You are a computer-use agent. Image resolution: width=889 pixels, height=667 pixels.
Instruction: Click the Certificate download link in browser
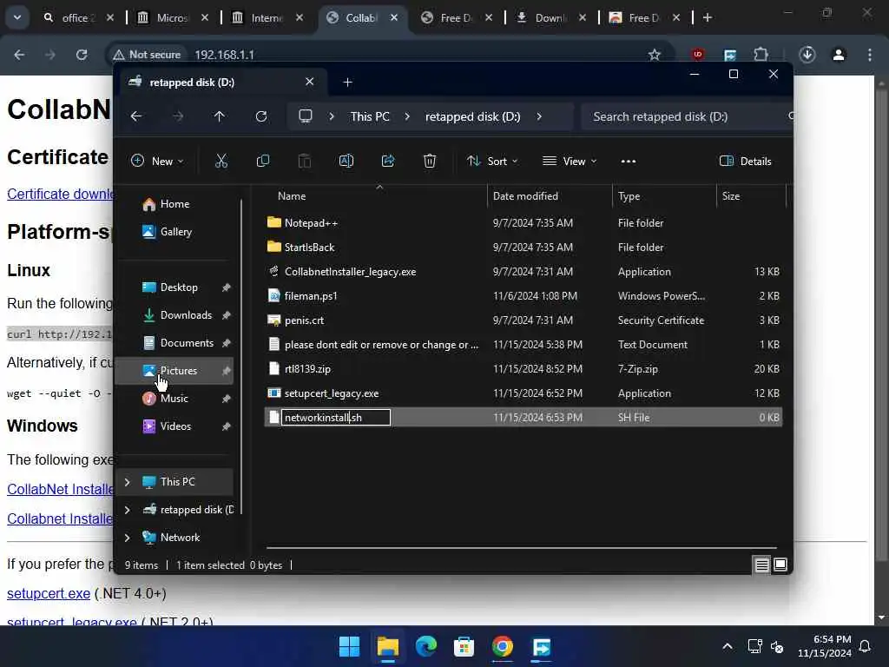pyautogui.click(x=60, y=194)
